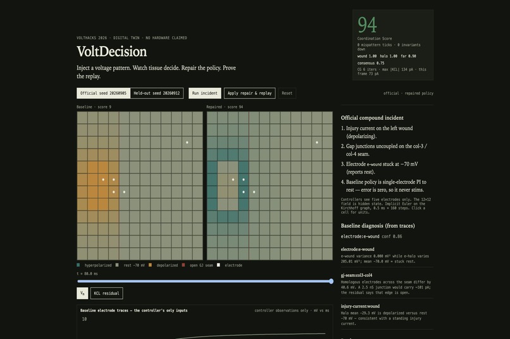Click the 'Baseline · score 9' label

pos(94,107)
